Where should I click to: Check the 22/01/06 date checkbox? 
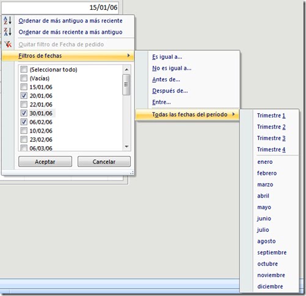click(x=24, y=105)
